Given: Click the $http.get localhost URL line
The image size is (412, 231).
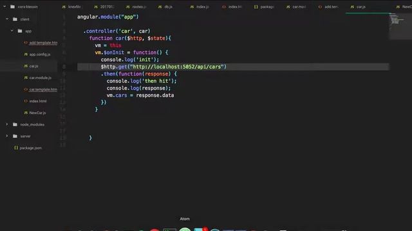Looking at the screenshot, I should coord(164,67).
